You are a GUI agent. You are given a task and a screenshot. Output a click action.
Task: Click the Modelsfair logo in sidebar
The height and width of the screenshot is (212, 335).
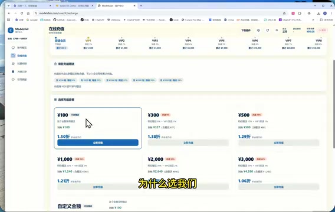tap(11, 30)
